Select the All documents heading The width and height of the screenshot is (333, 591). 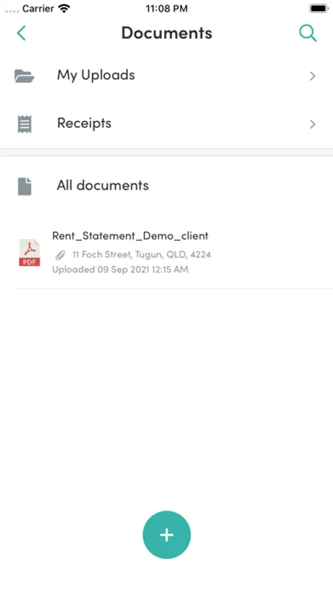coord(102,185)
